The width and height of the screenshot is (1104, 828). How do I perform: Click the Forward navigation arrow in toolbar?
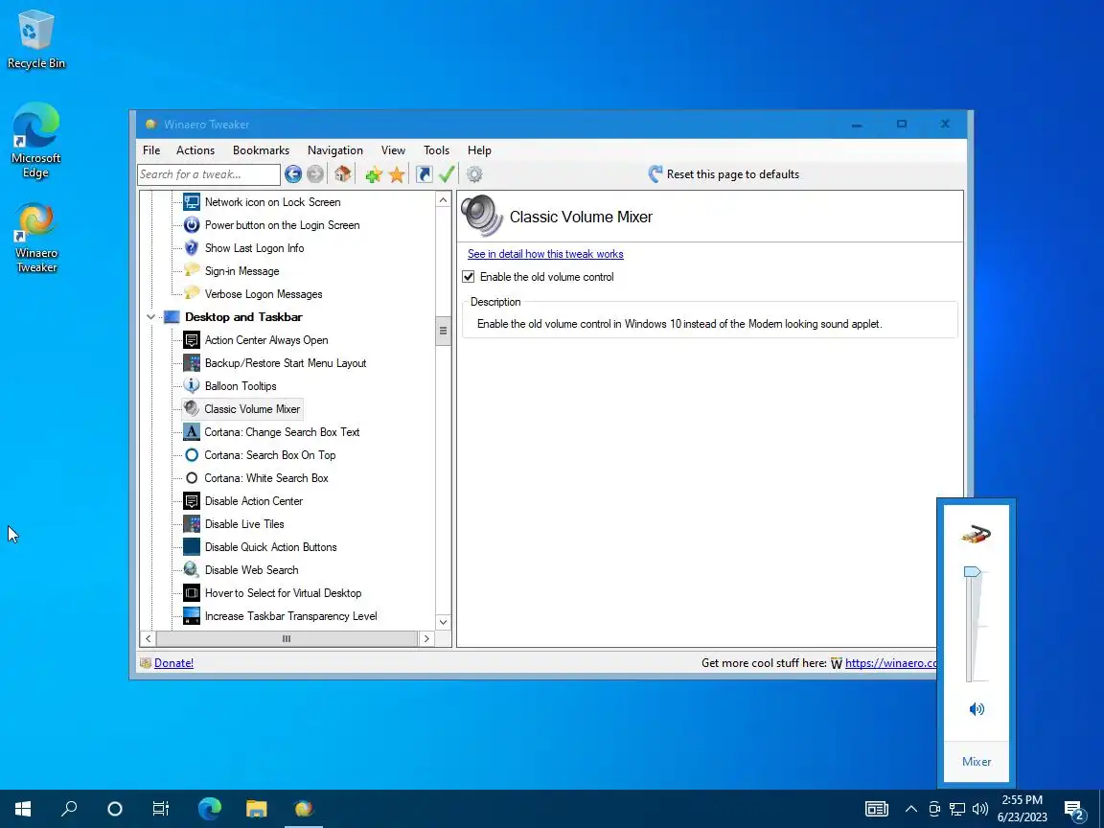pyautogui.click(x=315, y=173)
